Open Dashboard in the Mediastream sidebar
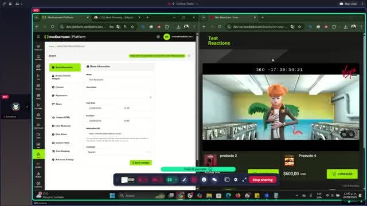This screenshot has width=367, height=206. [38, 47]
